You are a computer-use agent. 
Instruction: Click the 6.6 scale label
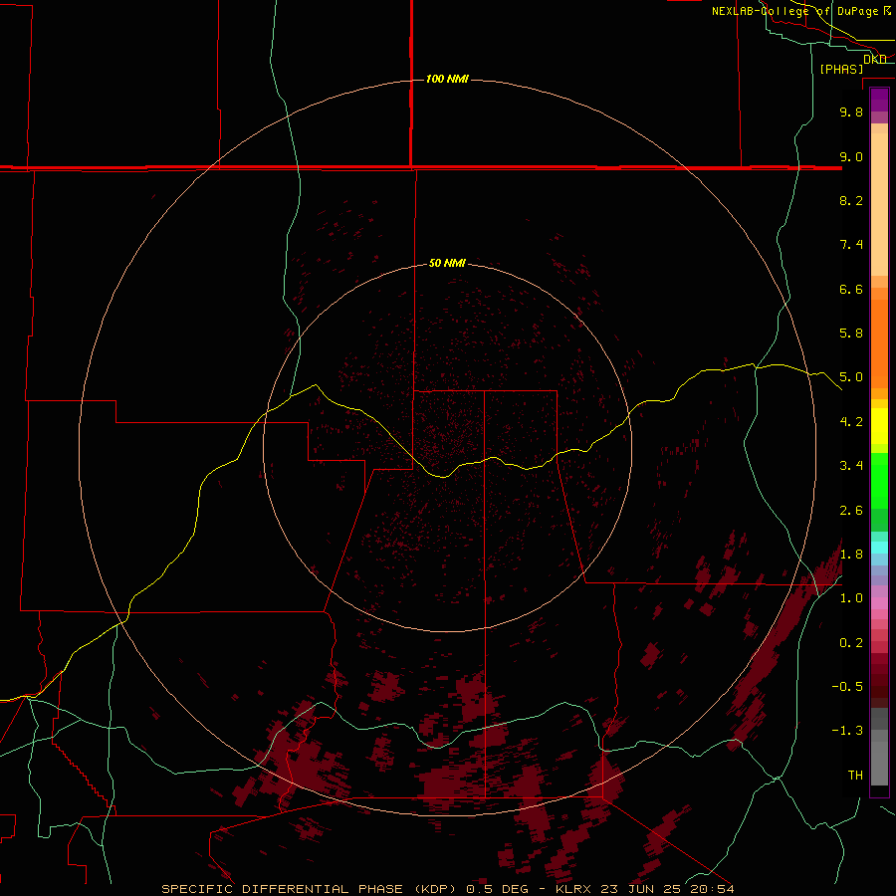[851, 289]
